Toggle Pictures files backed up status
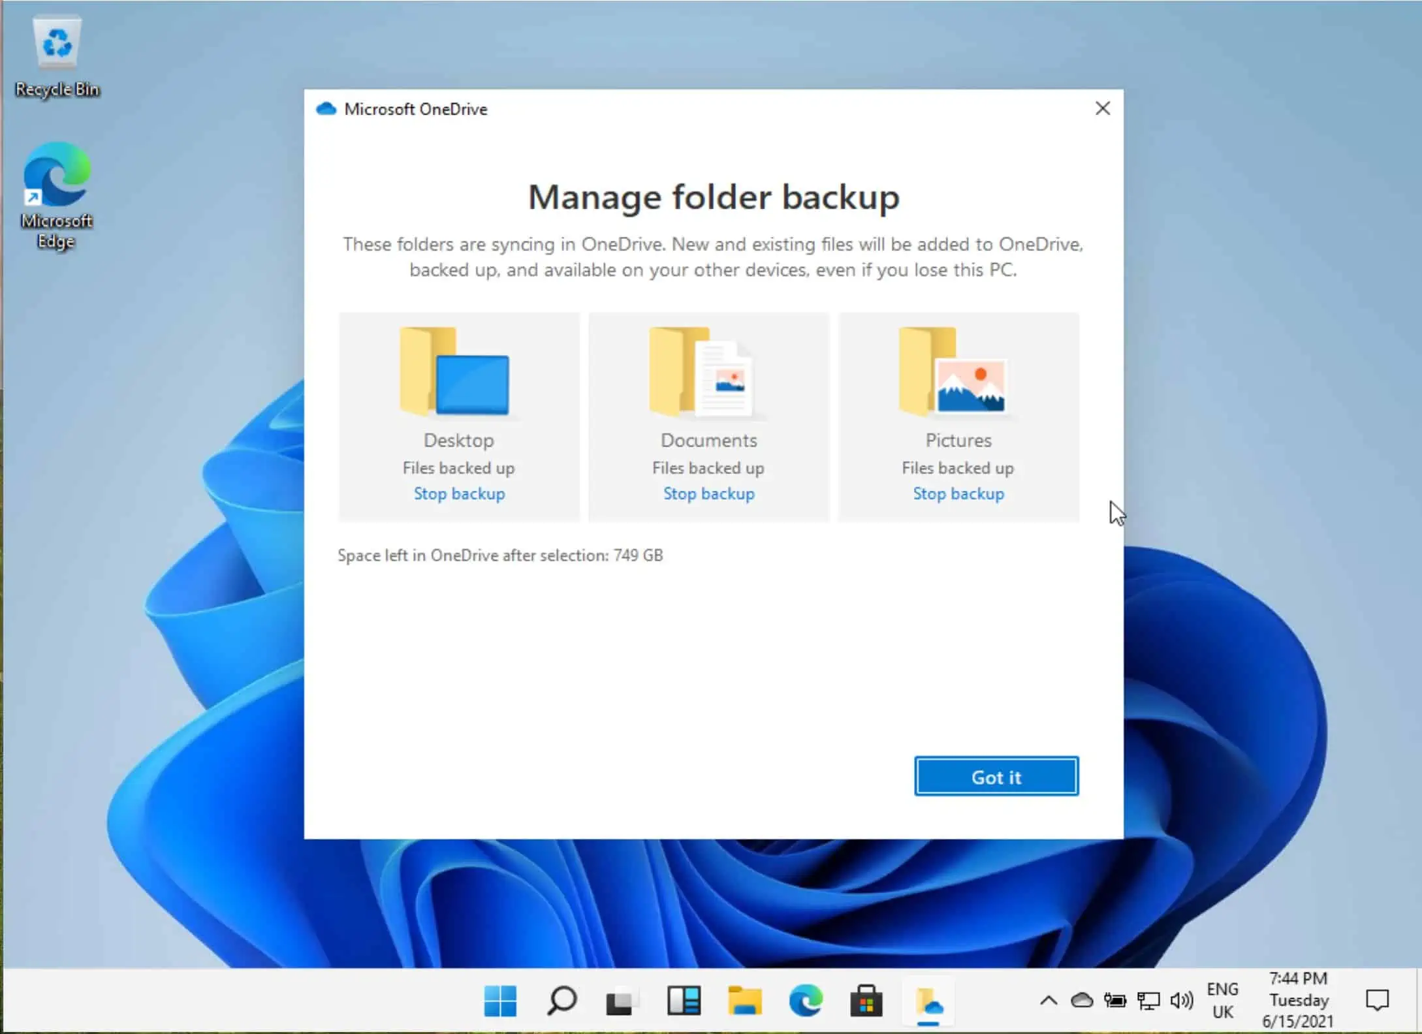Image resolution: width=1422 pixels, height=1034 pixels. [958, 493]
